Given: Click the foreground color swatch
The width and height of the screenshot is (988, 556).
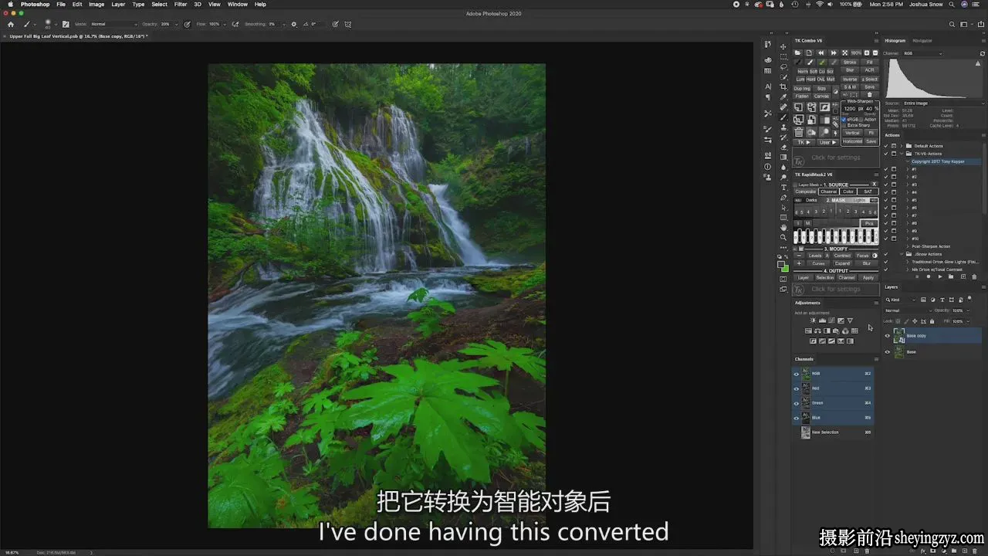Looking at the screenshot, I should click(x=781, y=264).
